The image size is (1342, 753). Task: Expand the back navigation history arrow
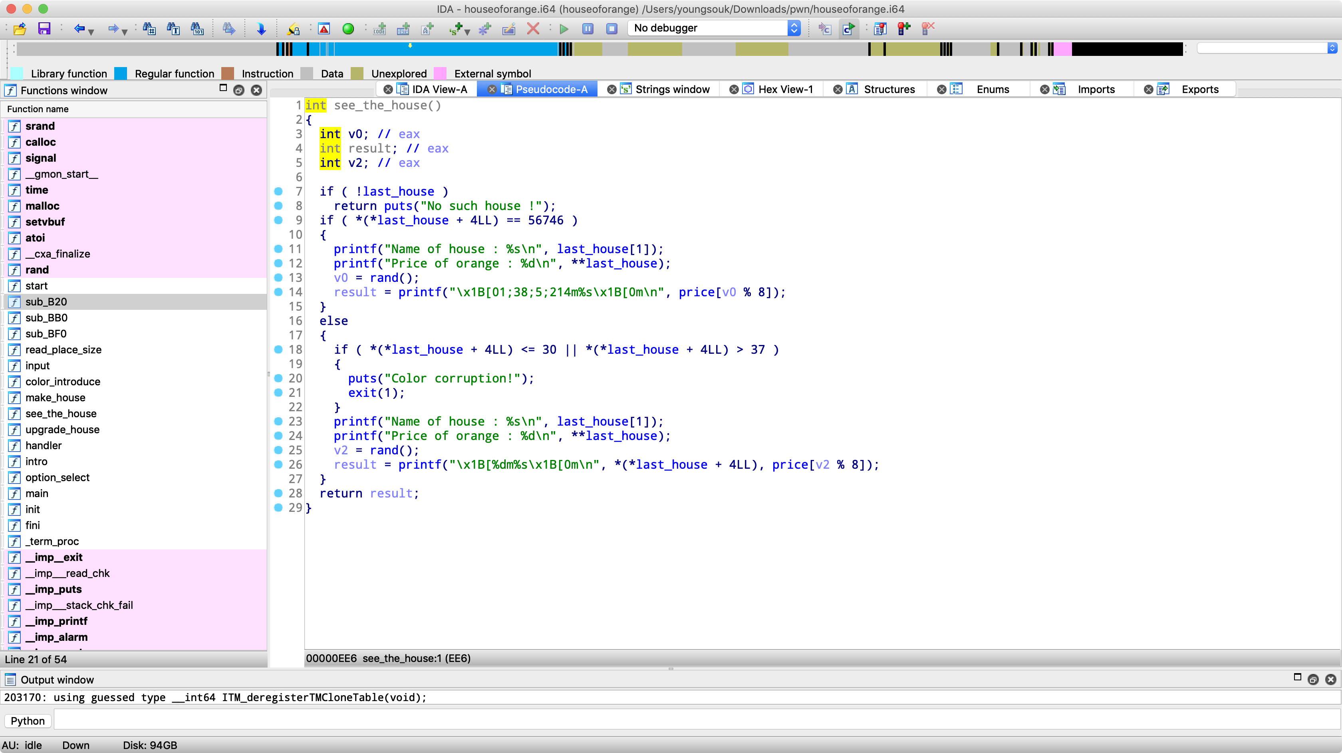tap(91, 32)
